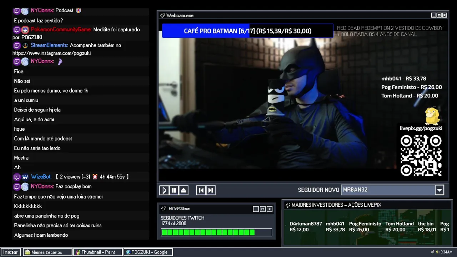
Task: Click the pause button in Webcam.exe
Action: click(x=174, y=190)
